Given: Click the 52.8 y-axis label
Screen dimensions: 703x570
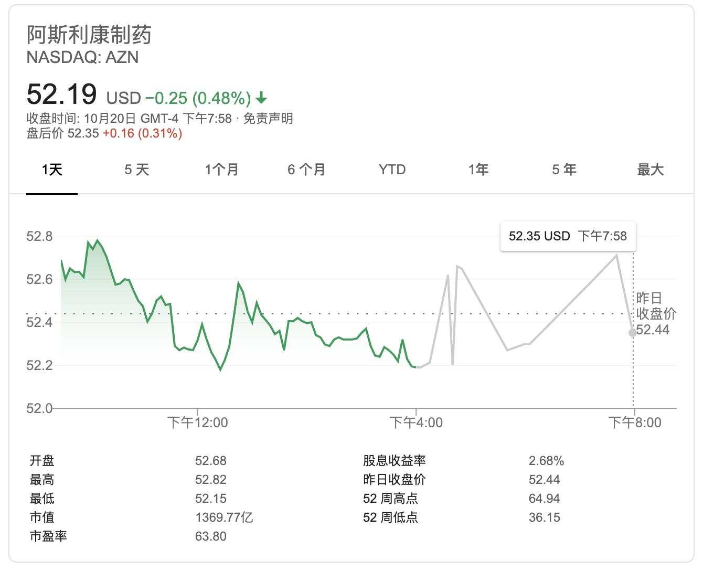Looking at the screenshot, I should click(x=39, y=236).
